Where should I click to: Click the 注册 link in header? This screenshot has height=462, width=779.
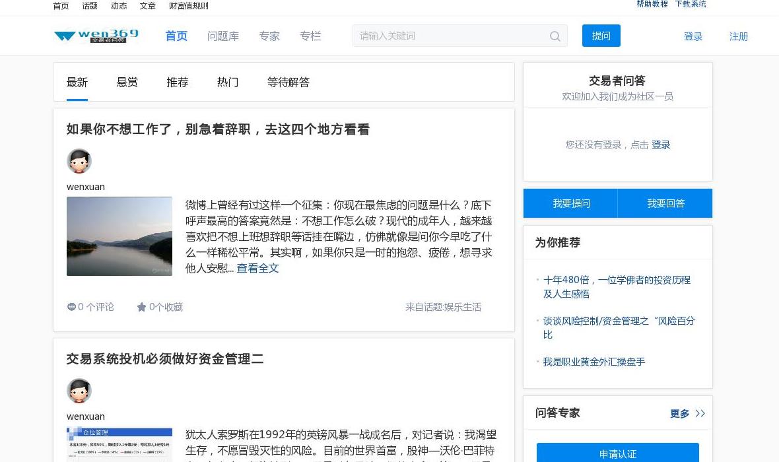pos(739,36)
